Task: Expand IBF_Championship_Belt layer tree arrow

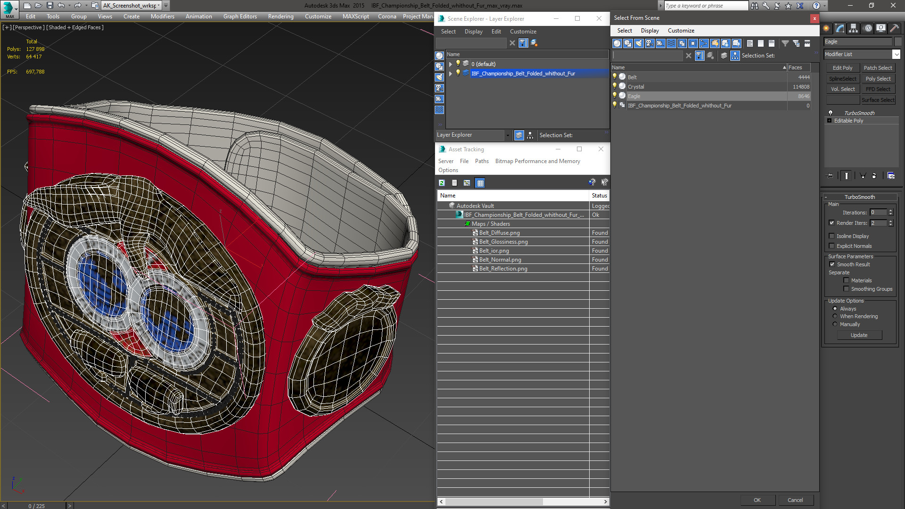Action: [x=451, y=74]
